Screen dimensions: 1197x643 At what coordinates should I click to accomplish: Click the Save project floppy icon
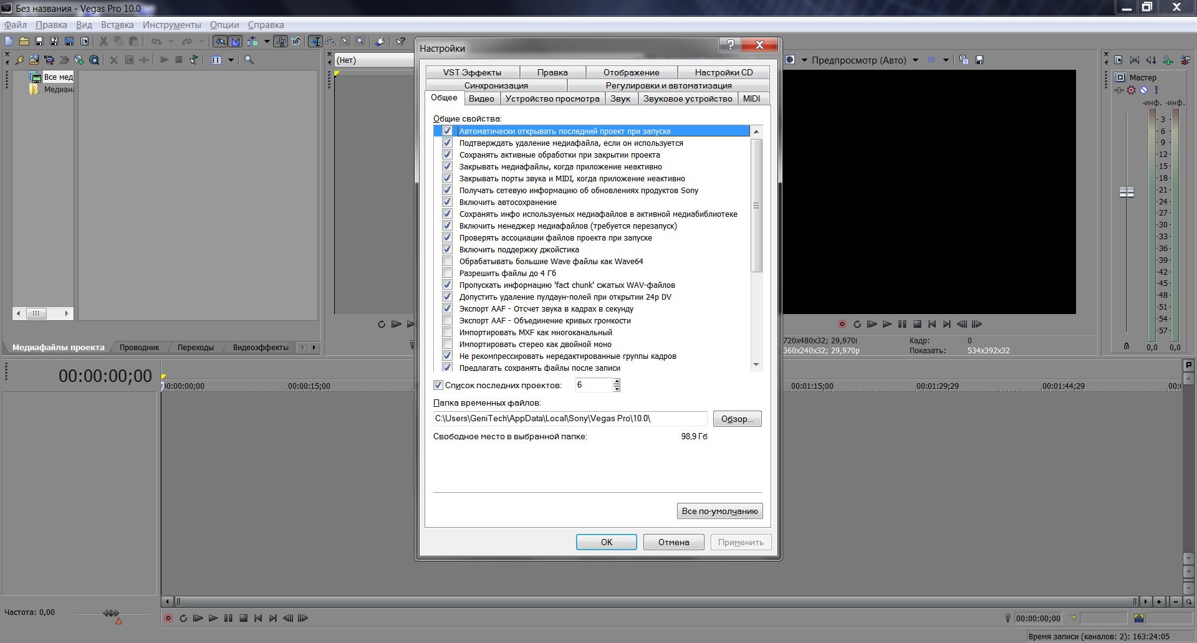39,41
